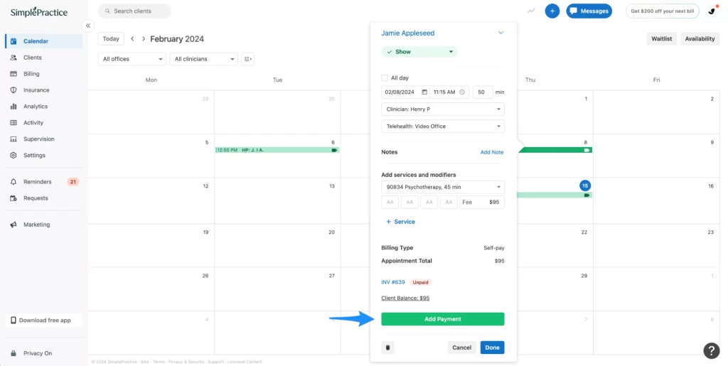
Task: Click the Fee amount input field
Action: click(x=481, y=203)
